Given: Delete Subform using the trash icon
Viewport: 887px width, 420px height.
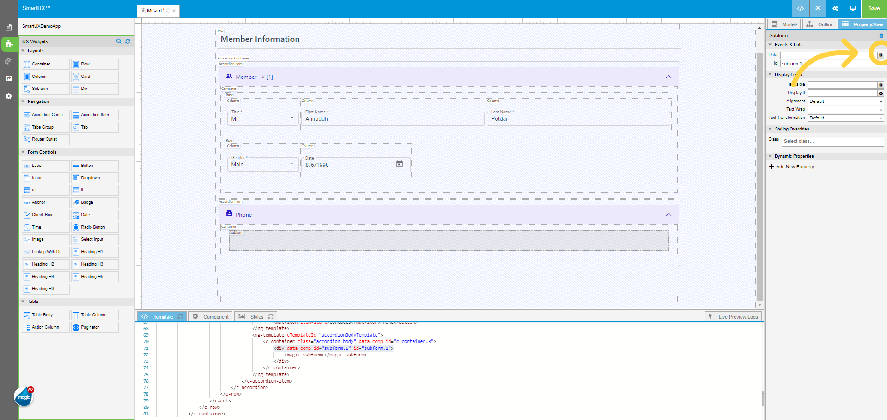Looking at the screenshot, I should pos(881,35).
